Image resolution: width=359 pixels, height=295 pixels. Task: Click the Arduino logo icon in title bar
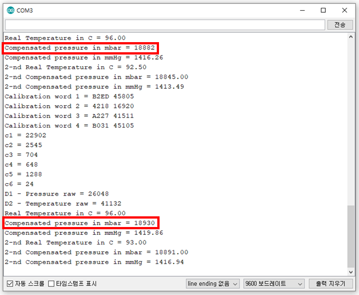[x=11, y=10]
